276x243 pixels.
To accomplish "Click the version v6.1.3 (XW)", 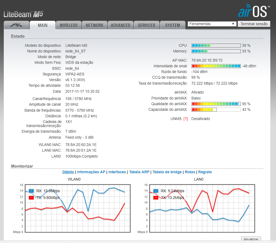I will click(75, 80).
